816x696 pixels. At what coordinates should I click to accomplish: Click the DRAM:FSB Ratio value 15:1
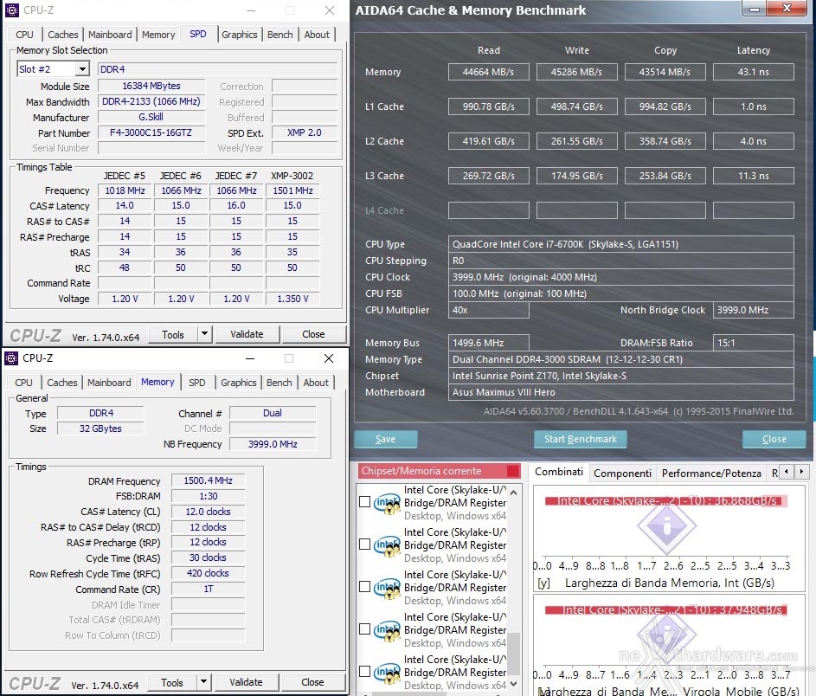753,343
